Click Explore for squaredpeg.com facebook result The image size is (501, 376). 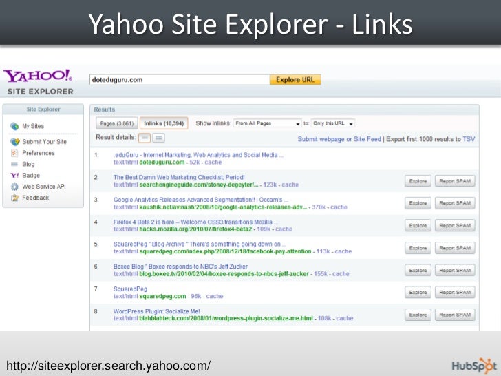[x=418, y=248]
